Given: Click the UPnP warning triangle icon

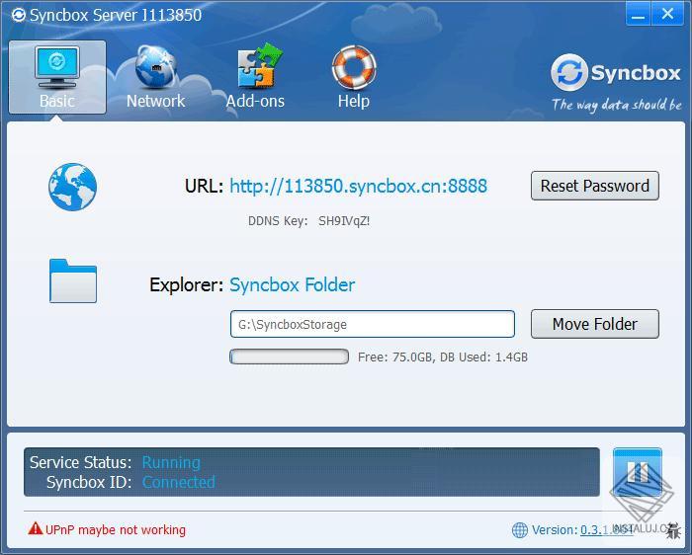Looking at the screenshot, I should [x=36, y=528].
